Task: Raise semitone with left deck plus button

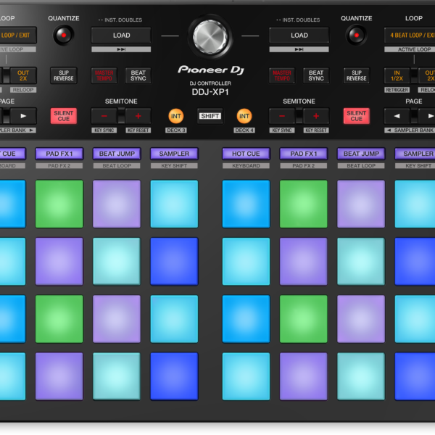Action: click(138, 116)
